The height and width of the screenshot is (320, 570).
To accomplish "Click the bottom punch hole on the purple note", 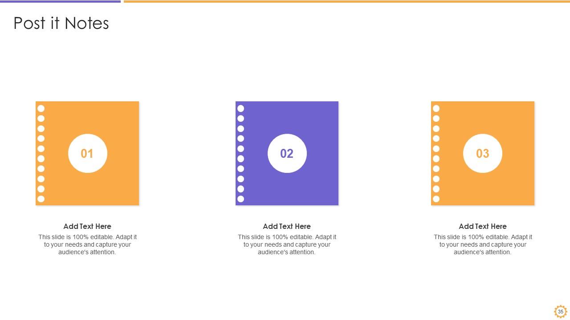I will pyautogui.click(x=241, y=199).
